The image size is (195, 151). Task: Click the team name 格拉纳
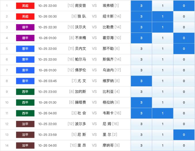coord(108,102)
